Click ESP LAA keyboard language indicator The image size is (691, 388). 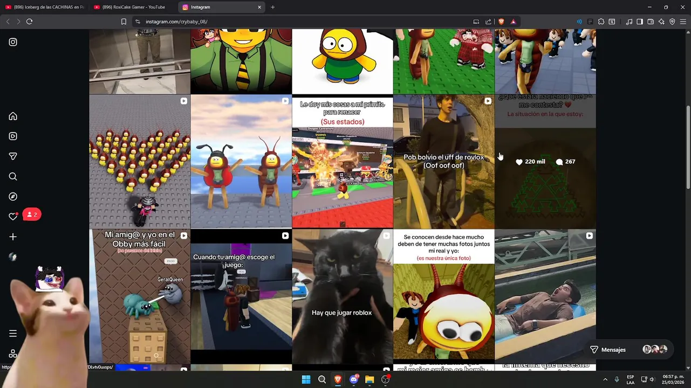[631, 379]
